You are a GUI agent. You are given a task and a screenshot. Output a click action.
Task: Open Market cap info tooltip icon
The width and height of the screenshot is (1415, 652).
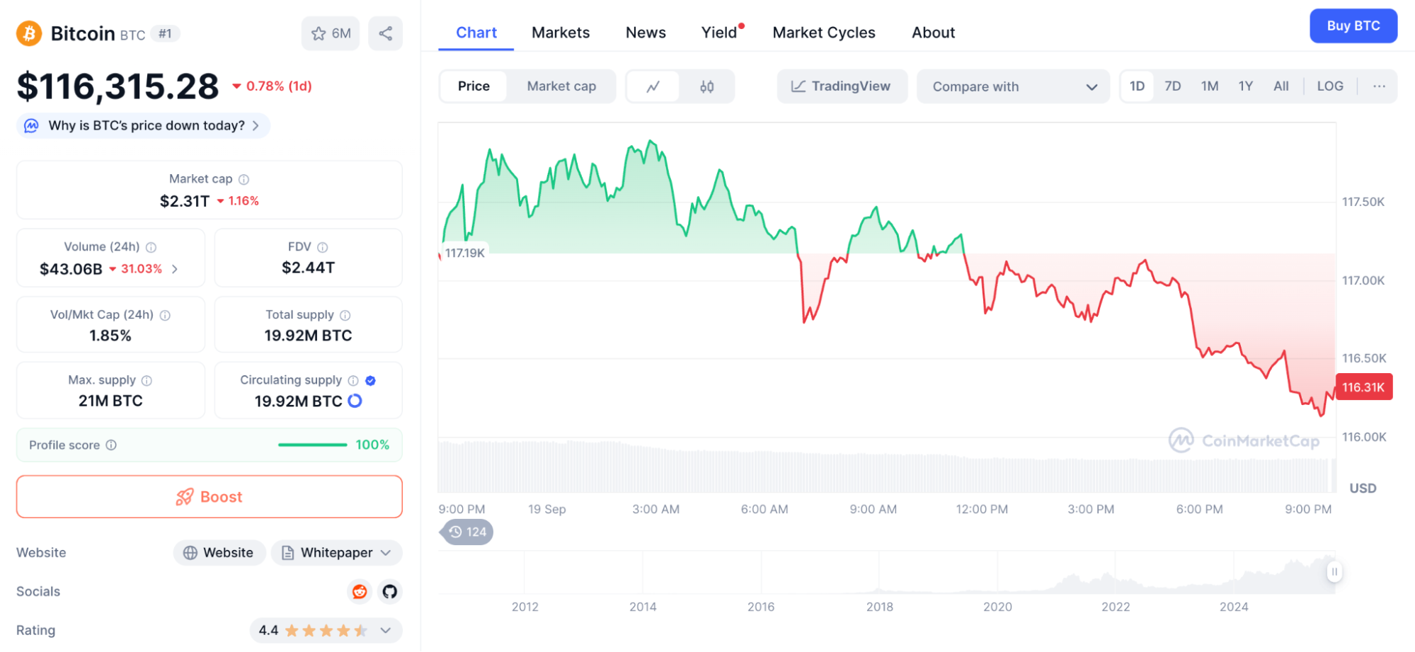(x=244, y=179)
